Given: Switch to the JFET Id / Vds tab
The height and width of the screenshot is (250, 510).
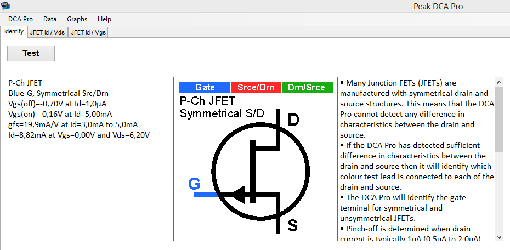Looking at the screenshot, I should (x=48, y=32).
